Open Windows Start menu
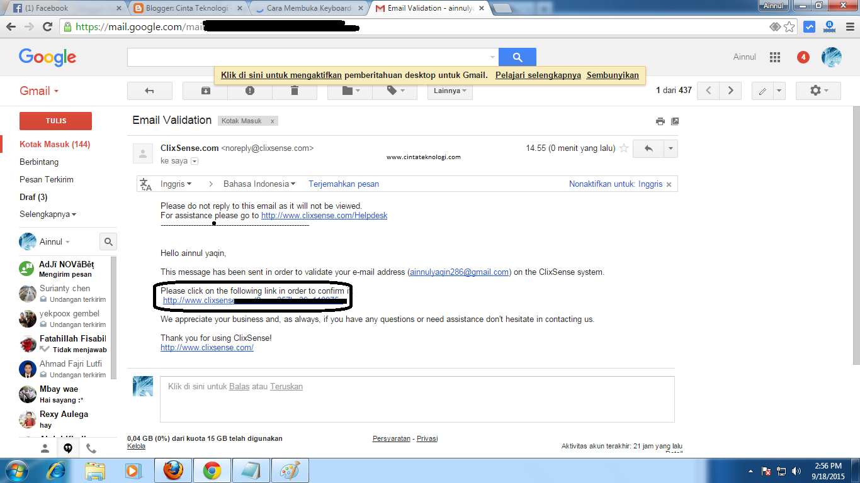860x483 pixels. [16, 470]
